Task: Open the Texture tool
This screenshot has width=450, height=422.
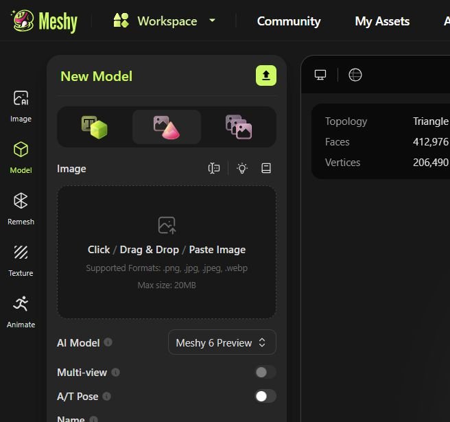Action: pos(21,260)
